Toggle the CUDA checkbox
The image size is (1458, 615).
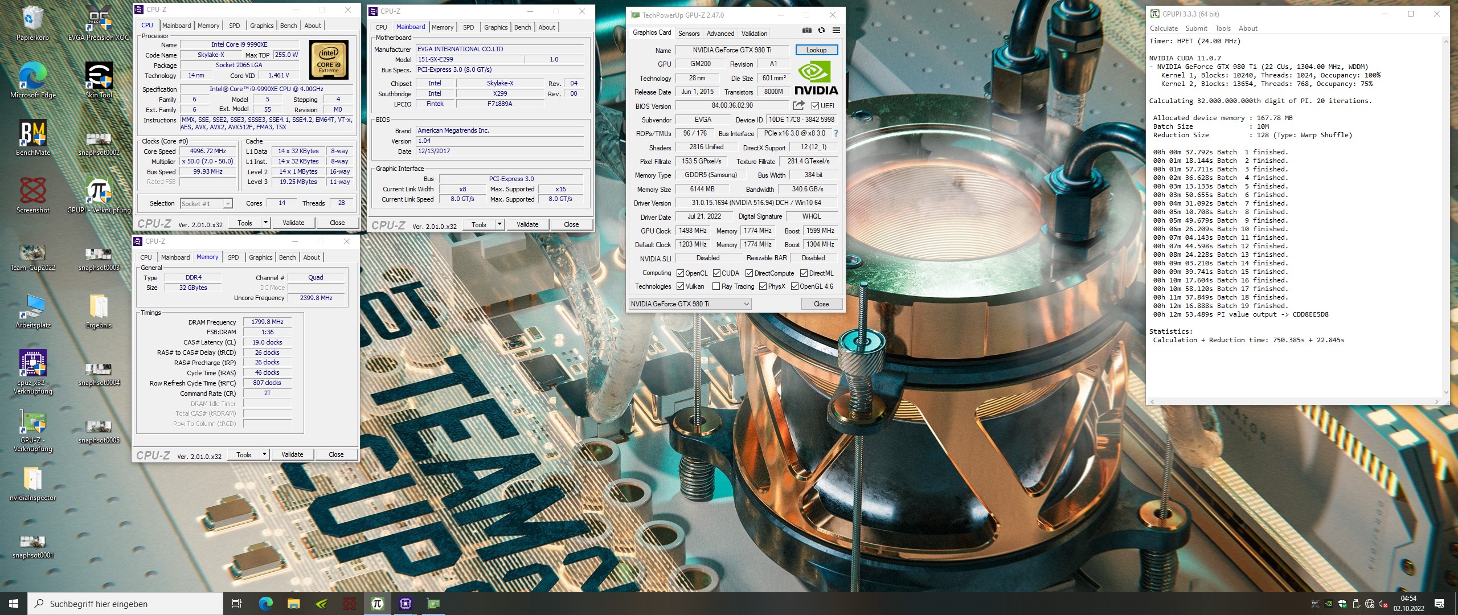(x=716, y=273)
